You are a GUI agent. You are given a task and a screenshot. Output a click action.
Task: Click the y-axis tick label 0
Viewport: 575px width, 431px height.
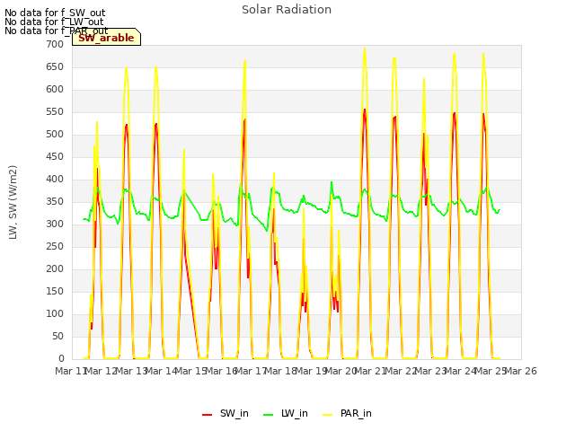pyautogui.click(x=61, y=359)
